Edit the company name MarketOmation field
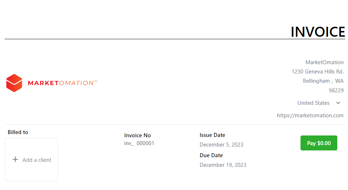This screenshot has width=348, height=190. (324, 62)
